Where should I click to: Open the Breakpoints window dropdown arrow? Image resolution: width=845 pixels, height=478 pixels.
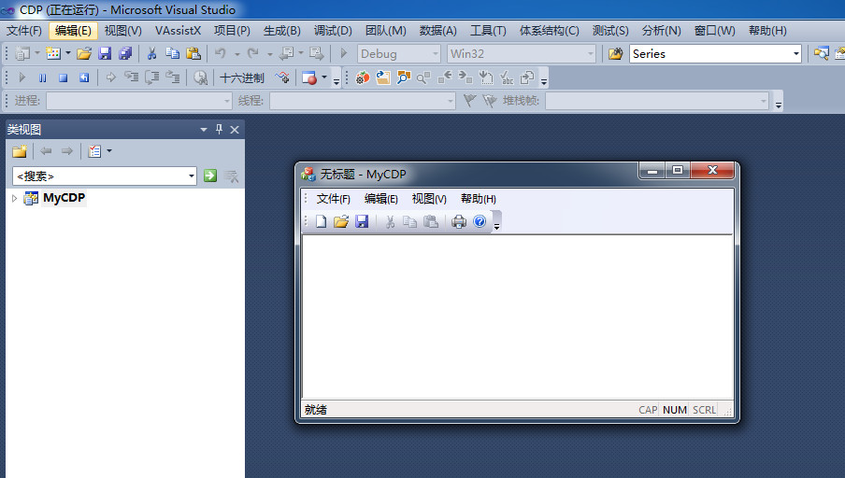point(323,77)
